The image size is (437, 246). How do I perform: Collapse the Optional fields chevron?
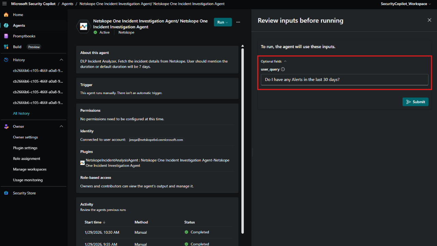point(285,61)
